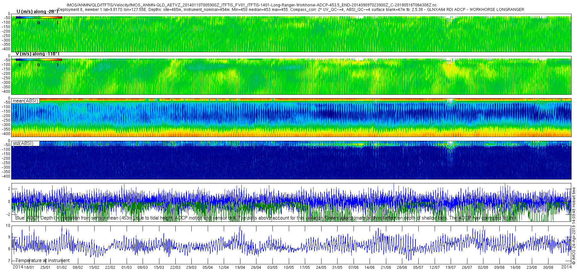The height and width of the screenshot is (272, 577).
Task: Click the blue/green ADCP depth variation caption
Action: point(266,218)
